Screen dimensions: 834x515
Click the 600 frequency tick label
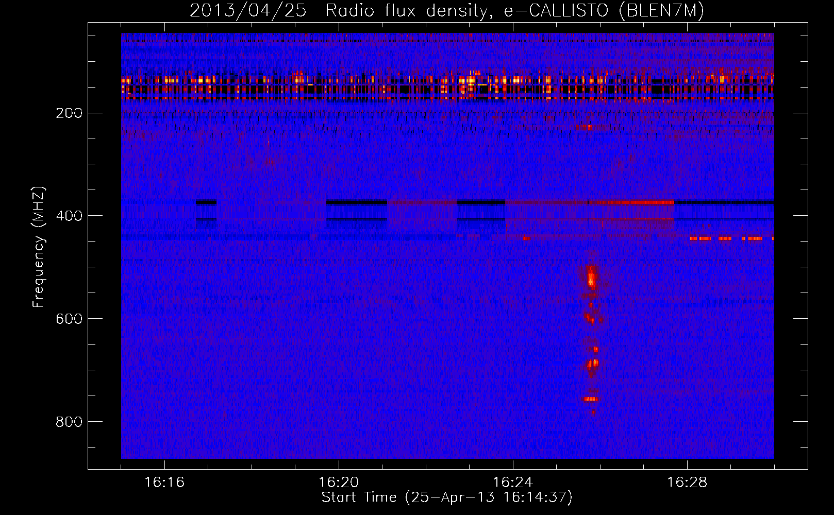[69, 319]
